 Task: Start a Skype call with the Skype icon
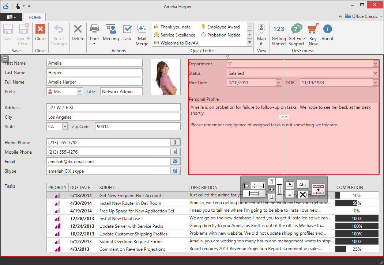pos(175,171)
